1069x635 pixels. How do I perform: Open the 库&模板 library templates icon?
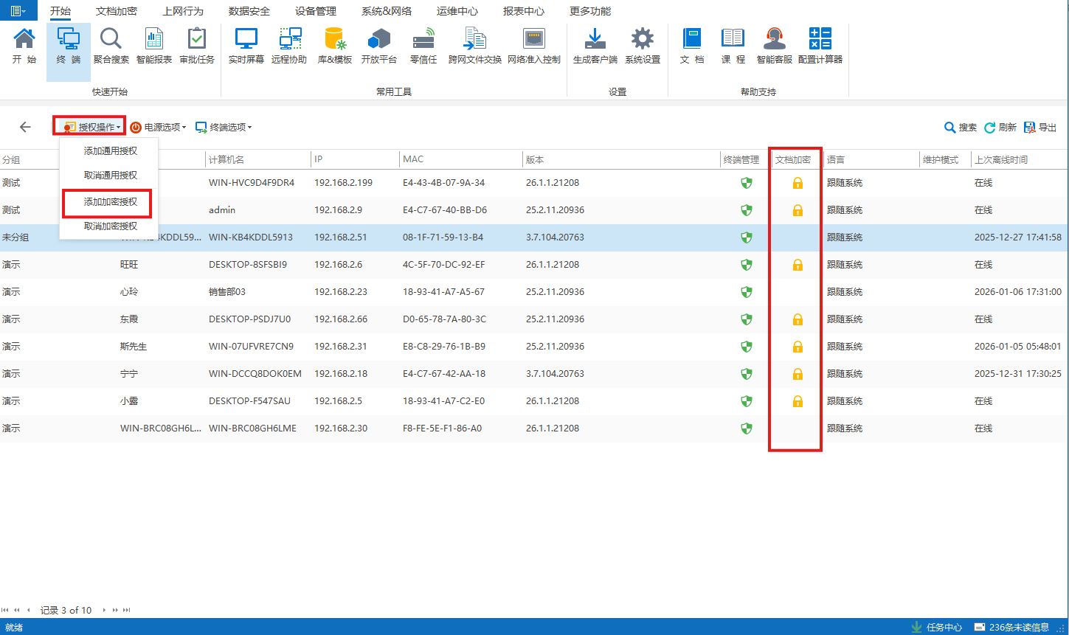(334, 46)
